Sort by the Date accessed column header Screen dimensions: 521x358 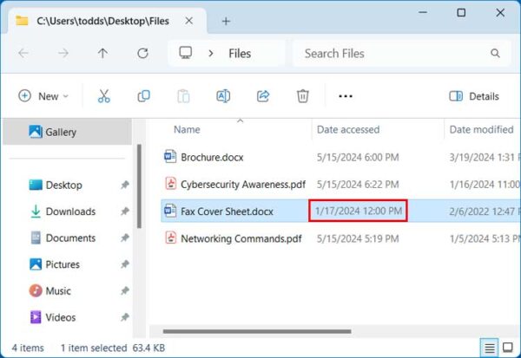tap(348, 129)
